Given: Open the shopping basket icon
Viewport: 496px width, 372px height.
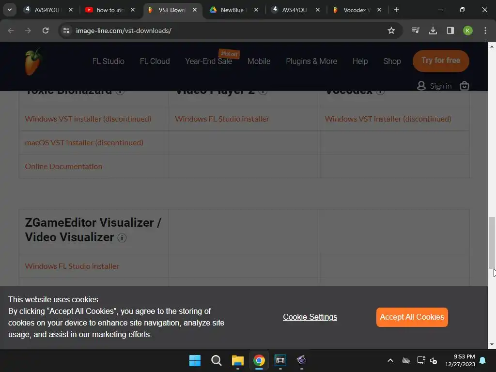Looking at the screenshot, I should pyautogui.click(x=464, y=86).
